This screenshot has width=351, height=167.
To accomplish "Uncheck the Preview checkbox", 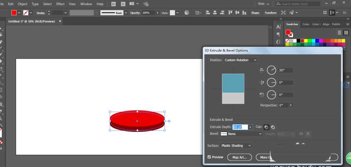I will click(210, 157).
